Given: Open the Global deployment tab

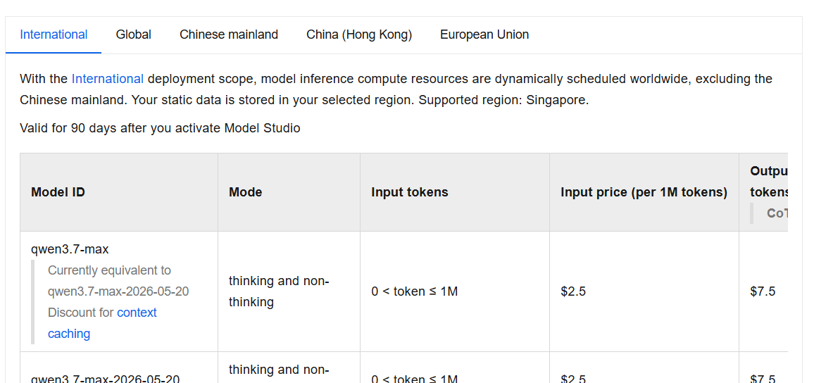Looking at the screenshot, I should tap(133, 34).
